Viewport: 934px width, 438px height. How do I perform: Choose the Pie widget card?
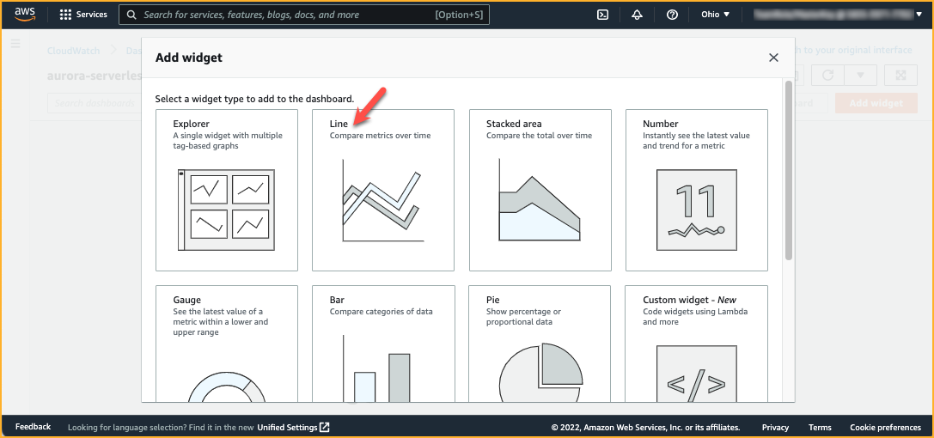[x=540, y=344]
